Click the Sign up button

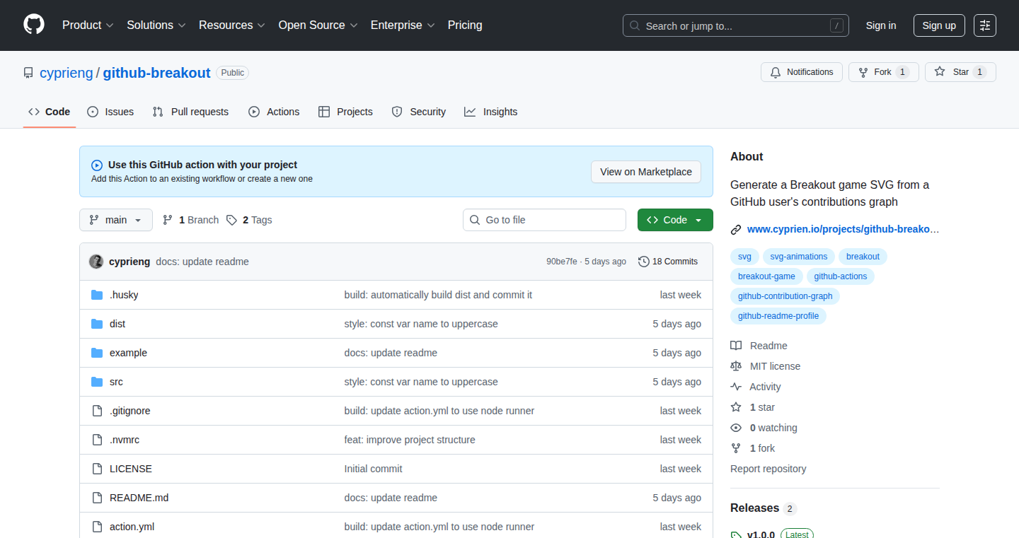(x=939, y=25)
